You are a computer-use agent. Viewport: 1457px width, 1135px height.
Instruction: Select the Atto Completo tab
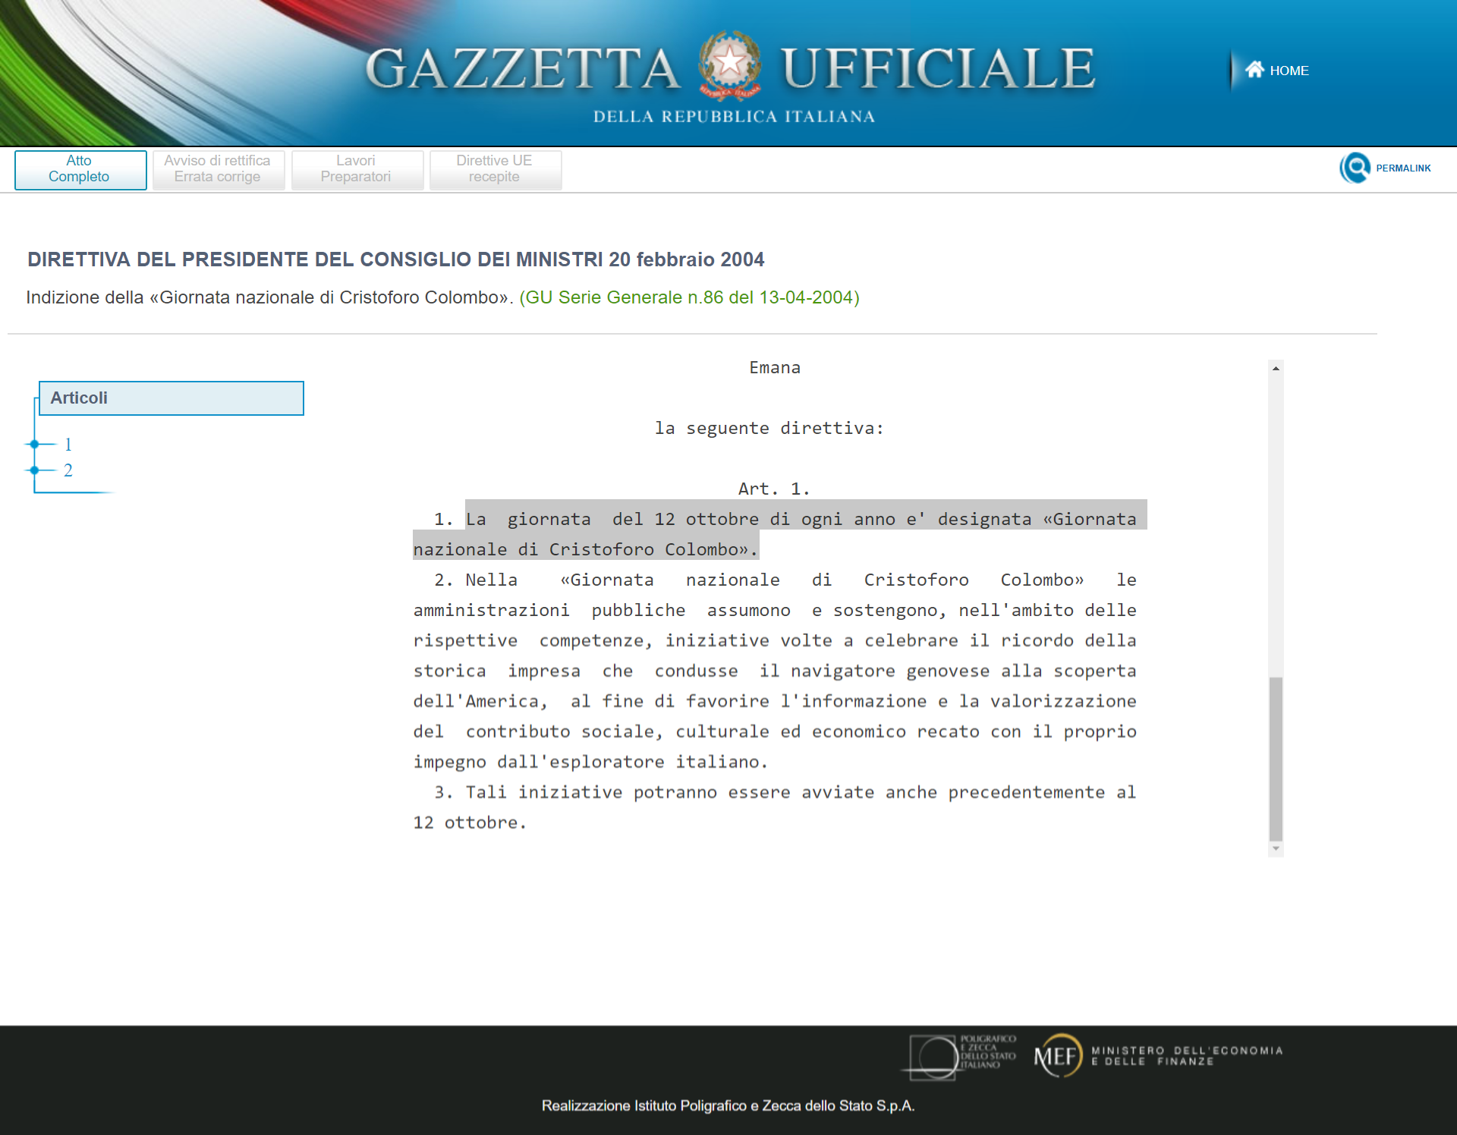tap(80, 169)
